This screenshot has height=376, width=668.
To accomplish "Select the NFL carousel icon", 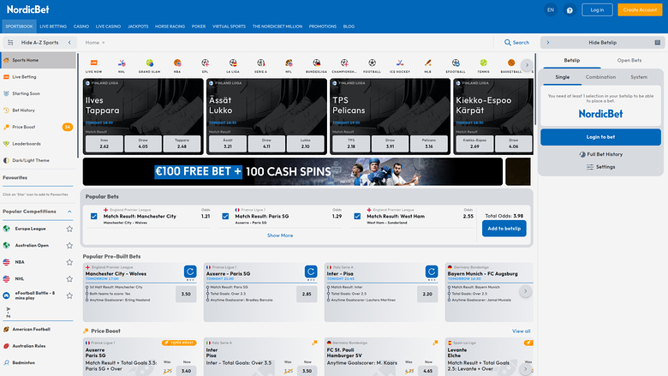I will point(289,66).
